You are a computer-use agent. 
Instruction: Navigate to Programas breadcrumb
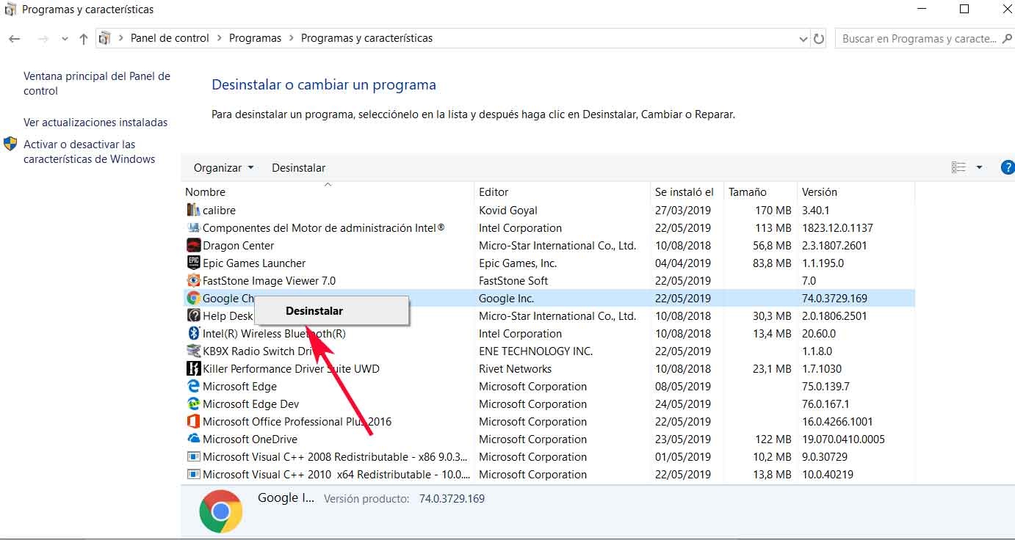click(255, 38)
